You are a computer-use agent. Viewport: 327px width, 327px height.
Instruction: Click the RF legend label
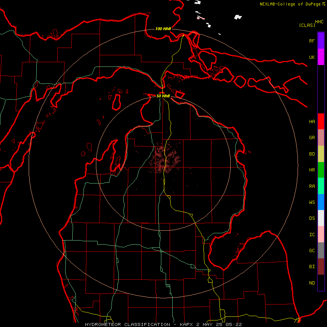(x=312, y=41)
